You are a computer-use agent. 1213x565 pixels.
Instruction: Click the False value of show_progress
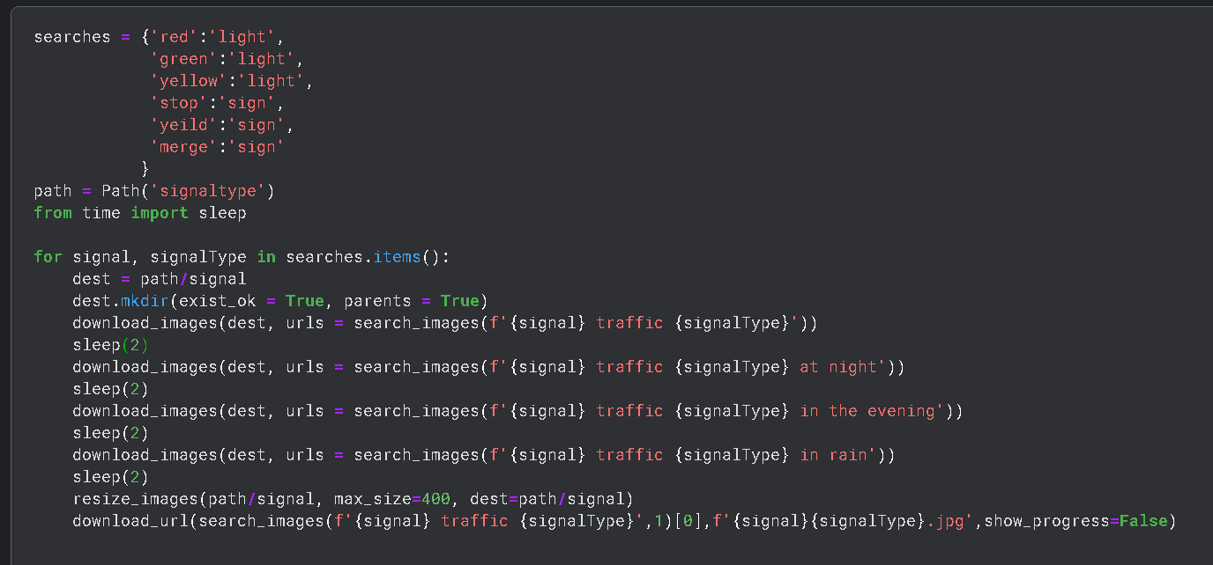pyautogui.click(x=1142, y=521)
